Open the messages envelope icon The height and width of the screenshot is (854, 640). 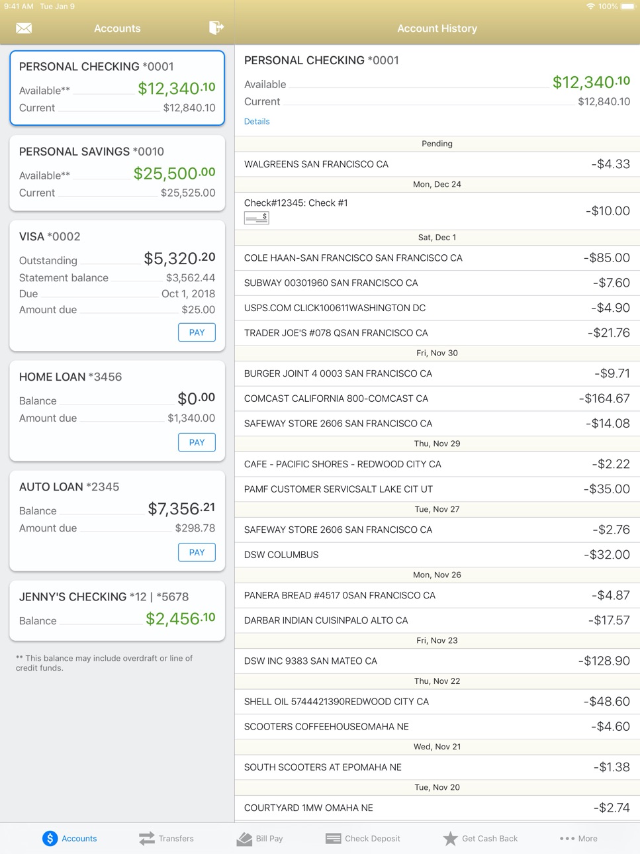click(x=24, y=28)
